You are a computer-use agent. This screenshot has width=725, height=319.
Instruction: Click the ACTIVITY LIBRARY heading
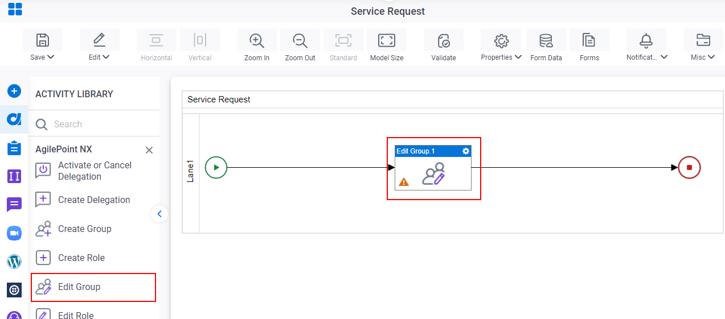point(74,94)
